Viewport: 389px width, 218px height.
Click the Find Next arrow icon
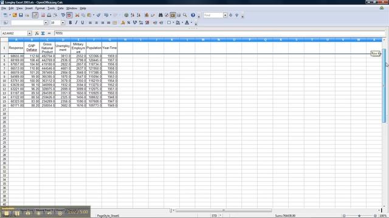tap(231, 15)
